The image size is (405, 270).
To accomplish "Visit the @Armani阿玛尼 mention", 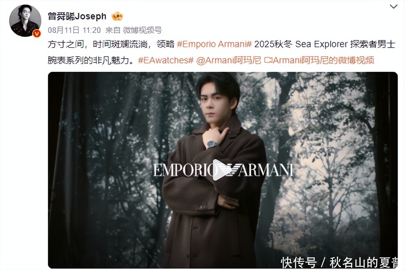I will point(229,60).
